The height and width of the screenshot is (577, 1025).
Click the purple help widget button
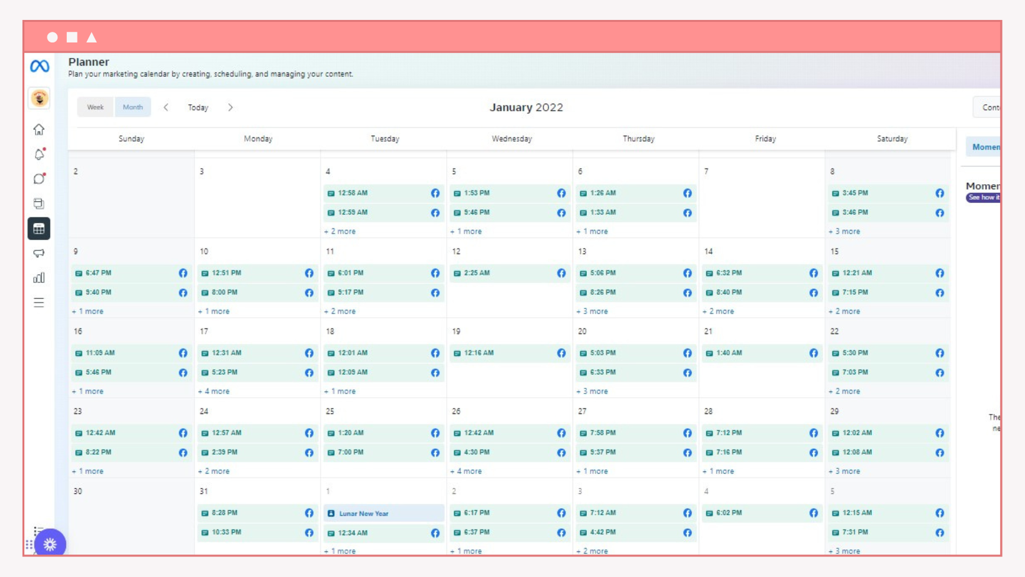pos(50,544)
